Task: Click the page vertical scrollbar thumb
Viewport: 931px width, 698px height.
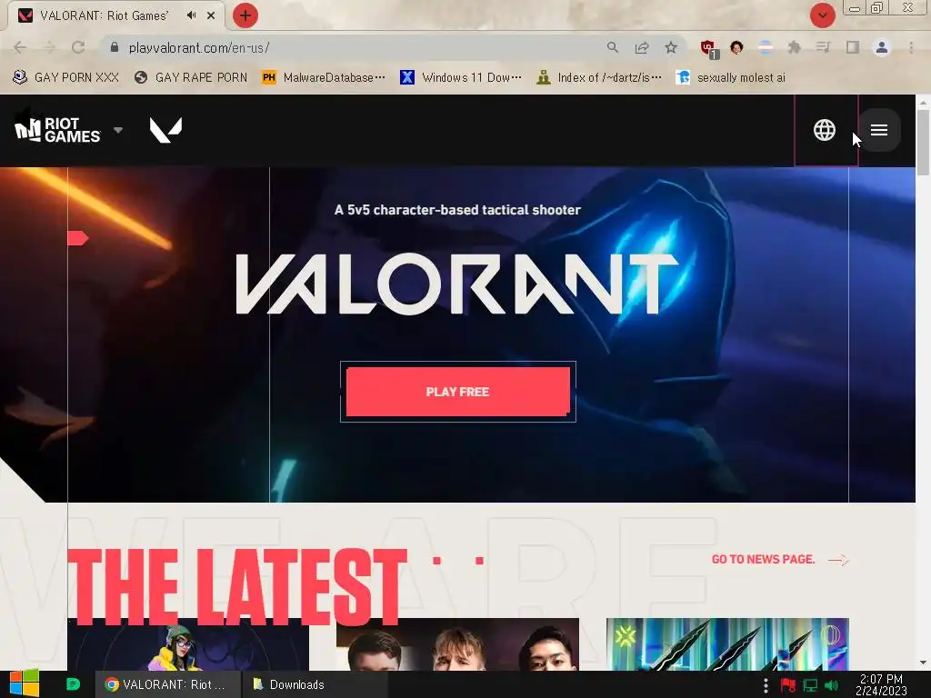Action: click(923, 143)
